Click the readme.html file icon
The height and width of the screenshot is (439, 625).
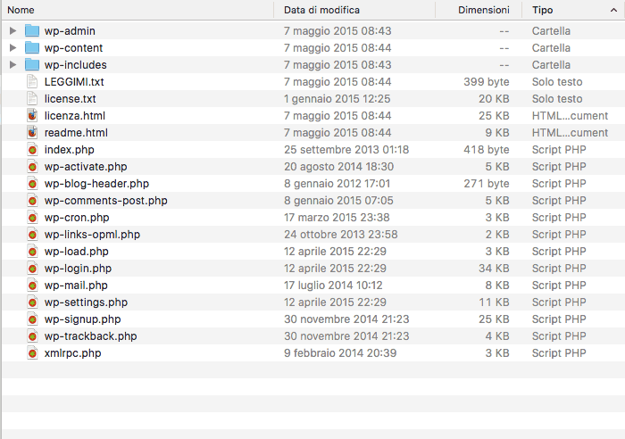[x=32, y=132]
